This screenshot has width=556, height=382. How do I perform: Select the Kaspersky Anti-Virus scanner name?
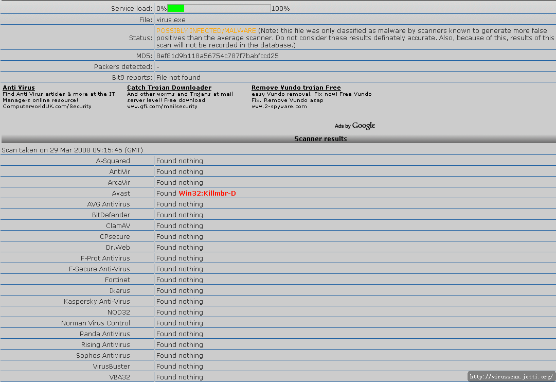[97, 301]
